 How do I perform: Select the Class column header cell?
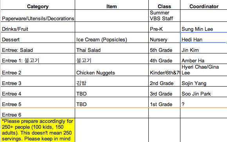[x=164, y=5]
